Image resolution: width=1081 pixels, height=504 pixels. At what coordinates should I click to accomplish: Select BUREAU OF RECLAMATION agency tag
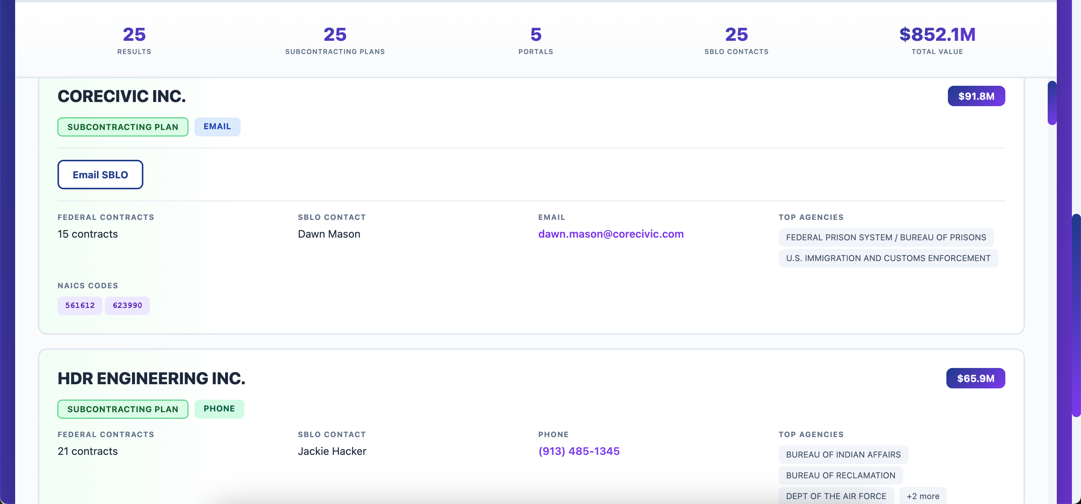[840, 475]
